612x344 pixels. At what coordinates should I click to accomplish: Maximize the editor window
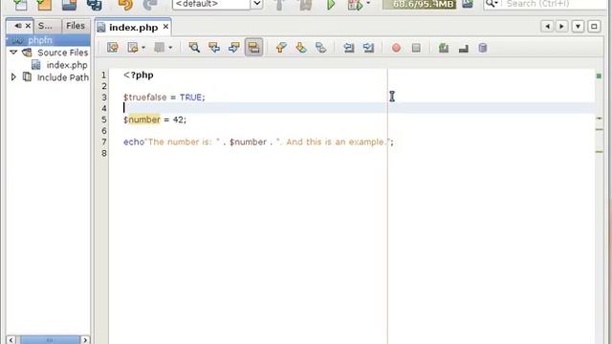(x=594, y=26)
